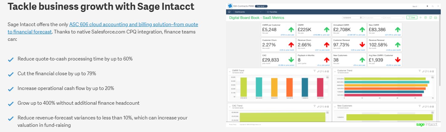
Task: Click the search magnifier icon in header
Action: (433, 6)
